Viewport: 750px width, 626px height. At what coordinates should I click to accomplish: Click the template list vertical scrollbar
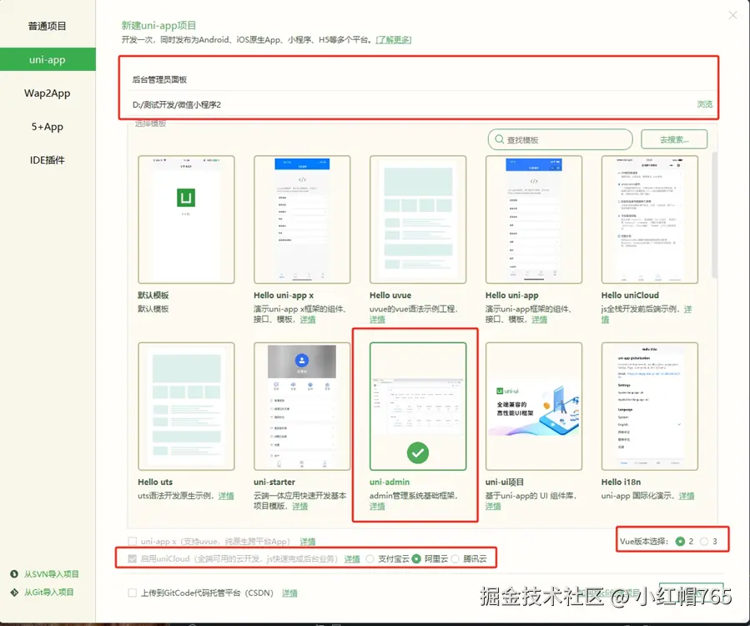coord(714,215)
